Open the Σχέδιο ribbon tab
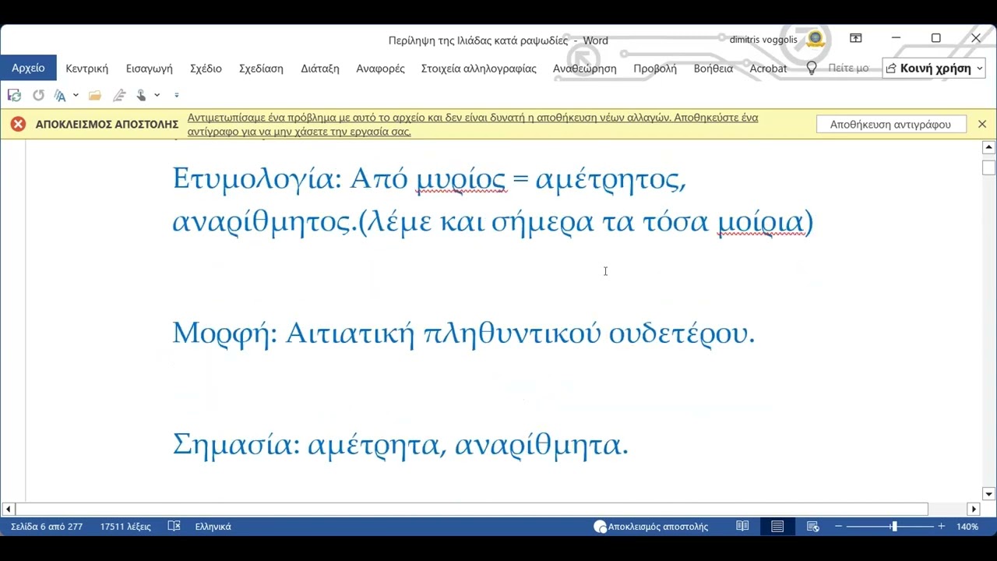This screenshot has width=997, height=561. 206,69
